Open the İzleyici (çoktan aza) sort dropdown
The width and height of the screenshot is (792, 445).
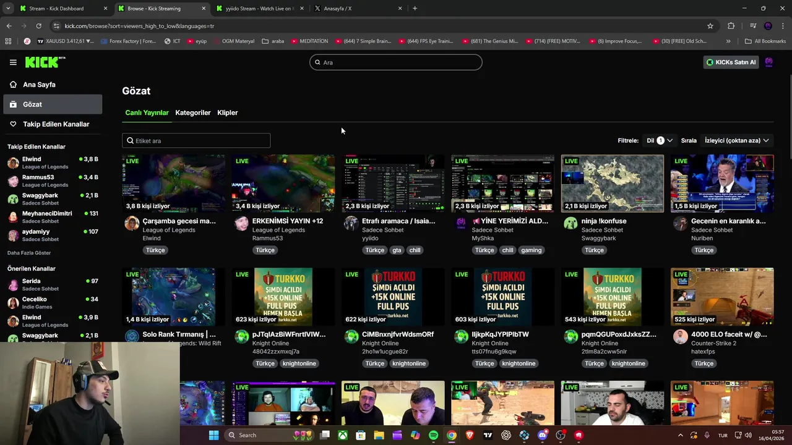click(737, 141)
